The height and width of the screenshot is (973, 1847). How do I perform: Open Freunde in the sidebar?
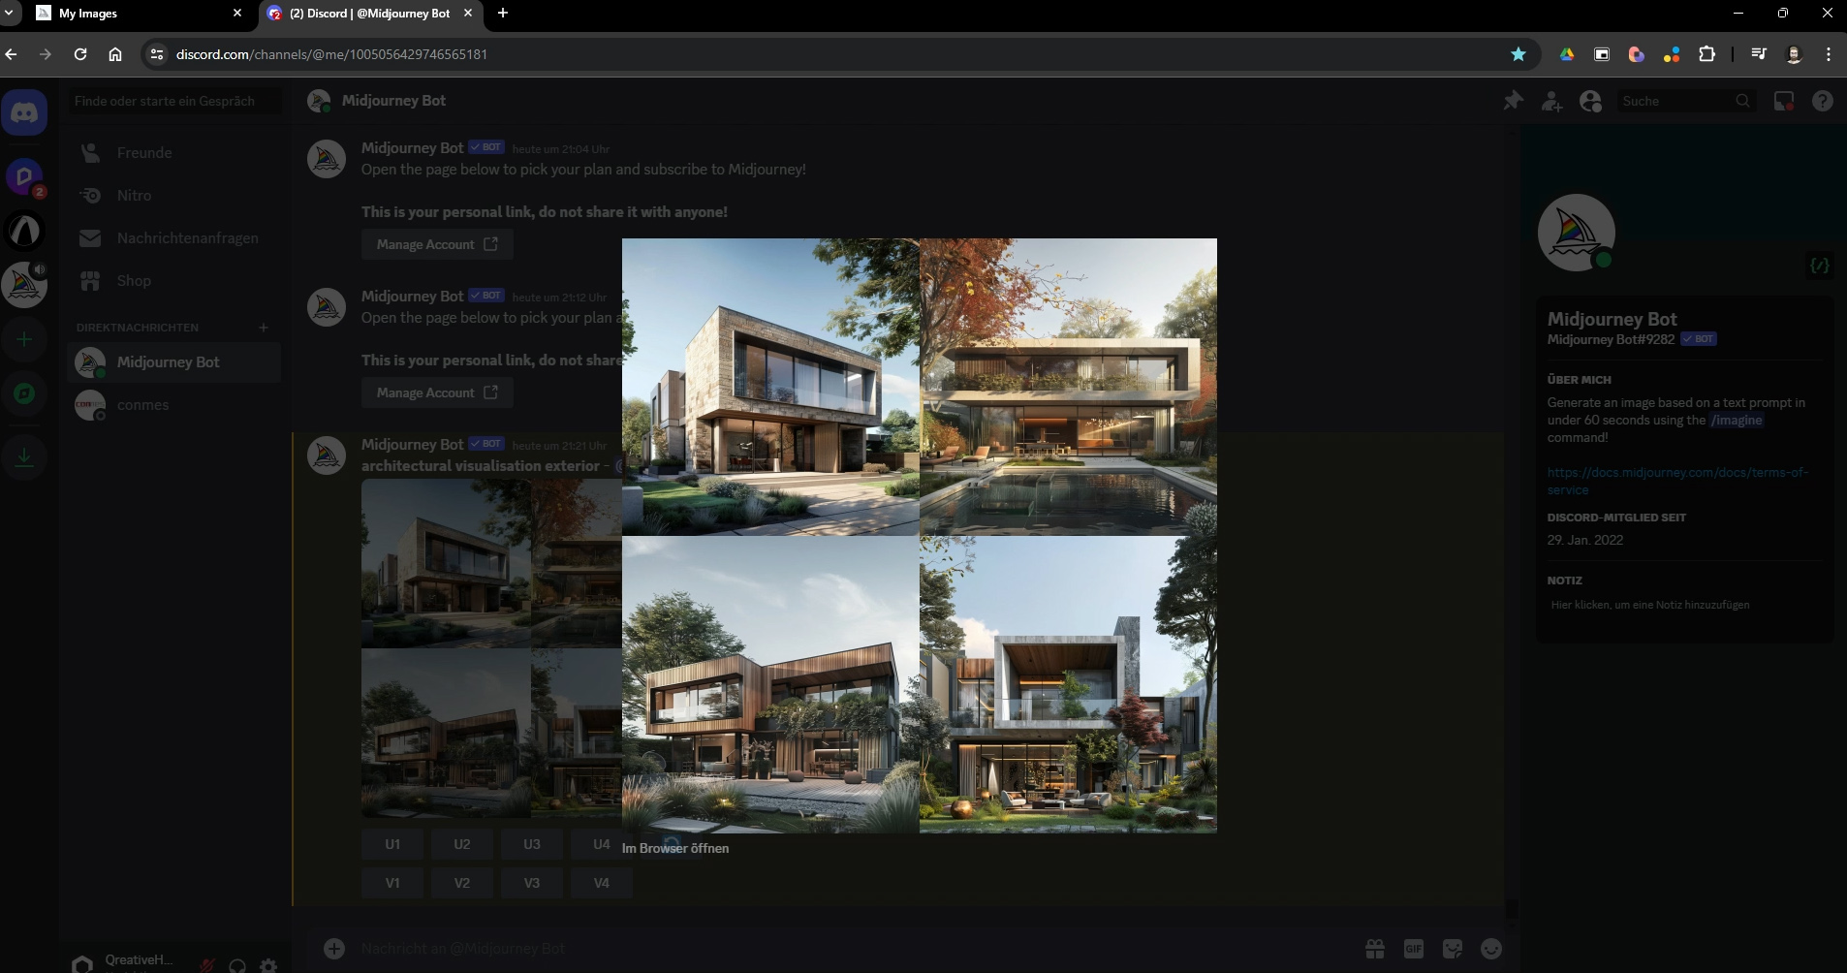[174, 153]
